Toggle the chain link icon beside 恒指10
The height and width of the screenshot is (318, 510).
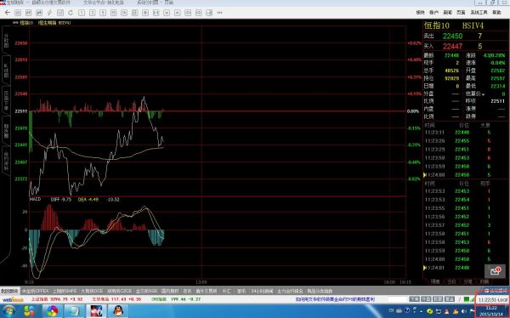(15, 23)
